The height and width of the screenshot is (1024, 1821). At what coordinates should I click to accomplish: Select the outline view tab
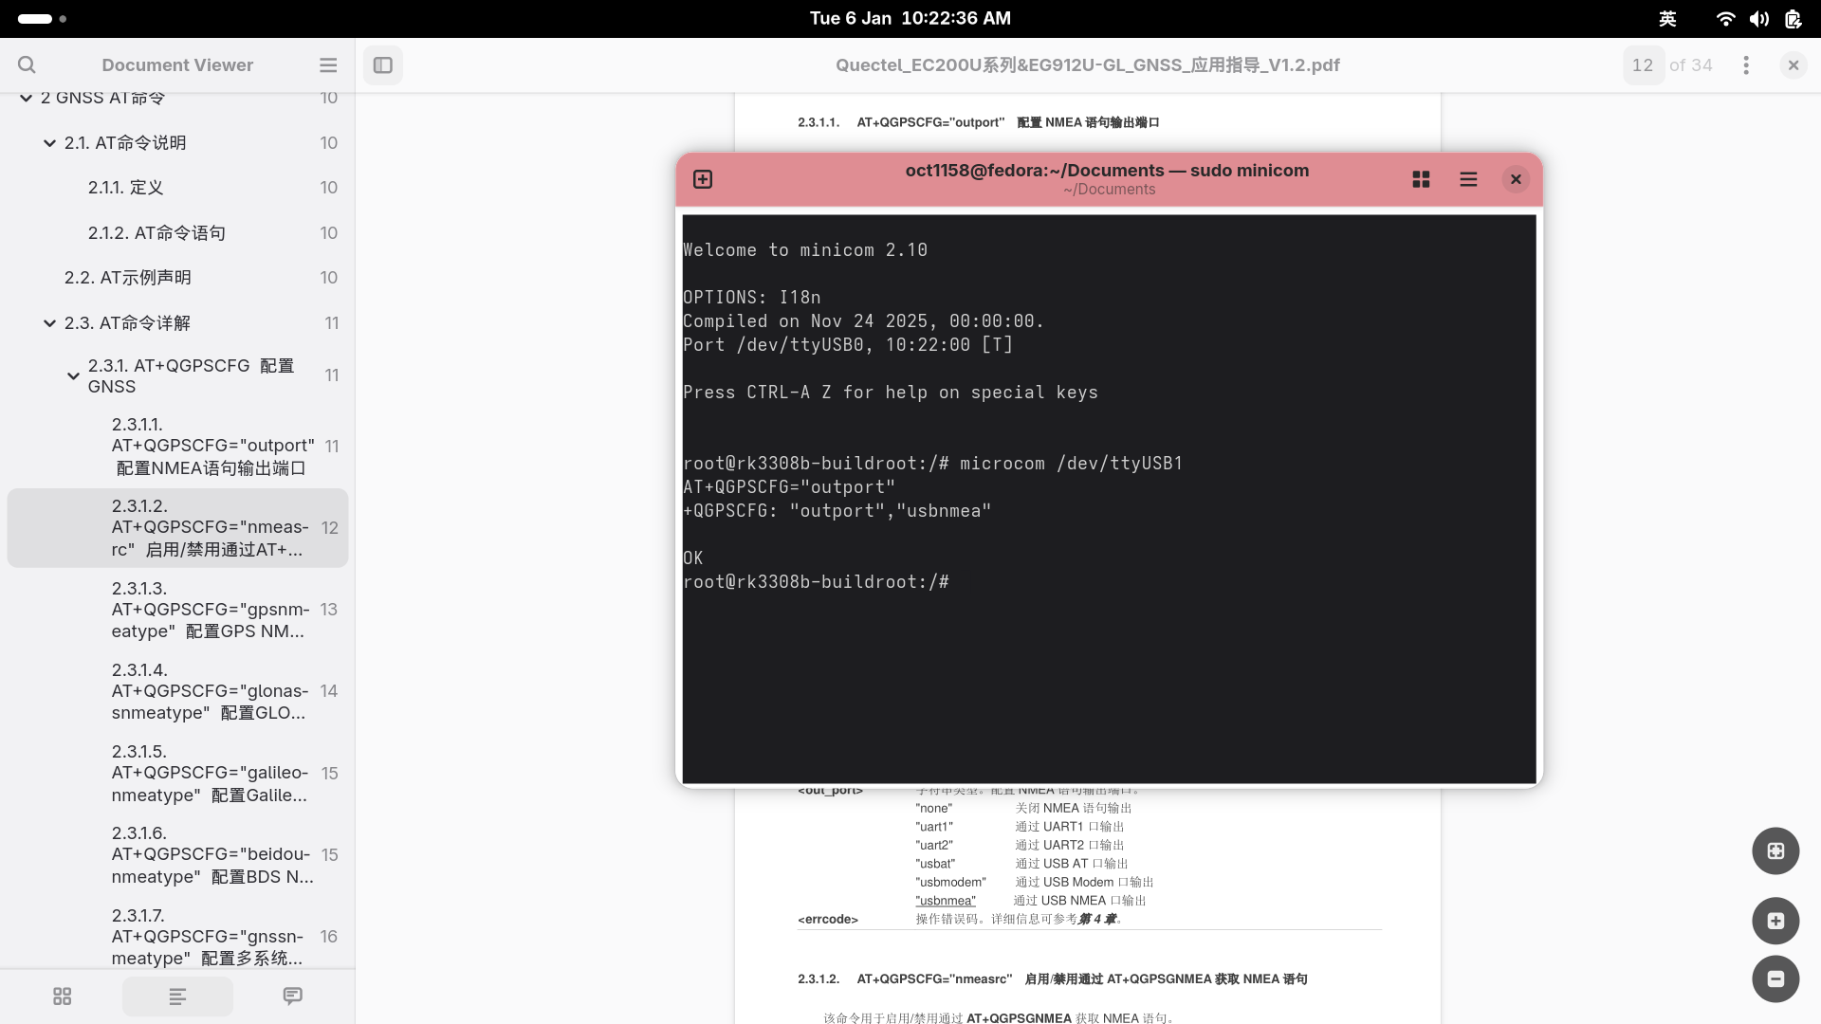pos(177,997)
